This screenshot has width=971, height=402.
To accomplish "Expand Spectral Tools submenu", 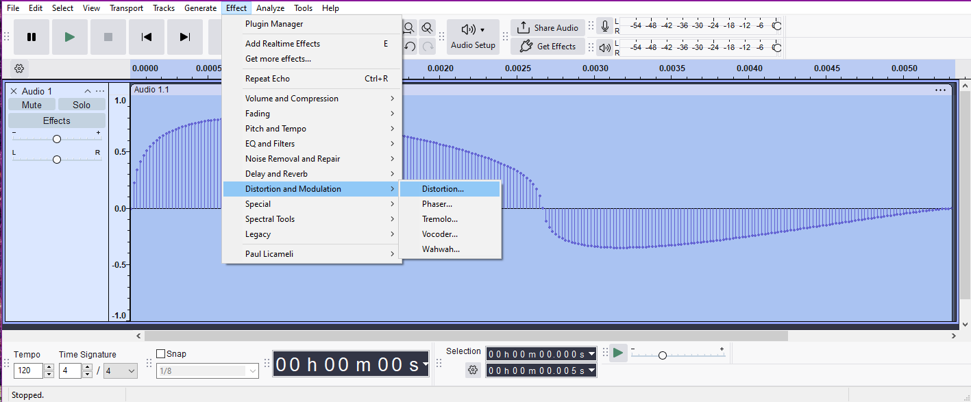I will (312, 219).
